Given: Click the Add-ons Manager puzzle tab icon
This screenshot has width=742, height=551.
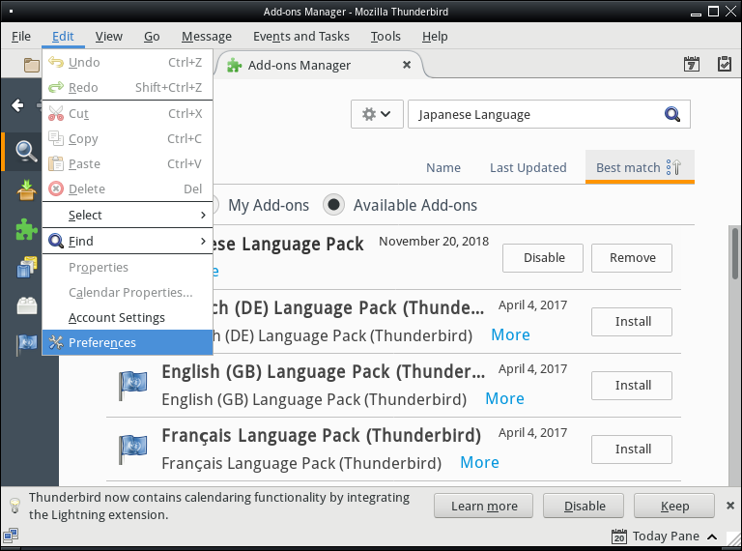Looking at the screenshot, I should (234, 65).
